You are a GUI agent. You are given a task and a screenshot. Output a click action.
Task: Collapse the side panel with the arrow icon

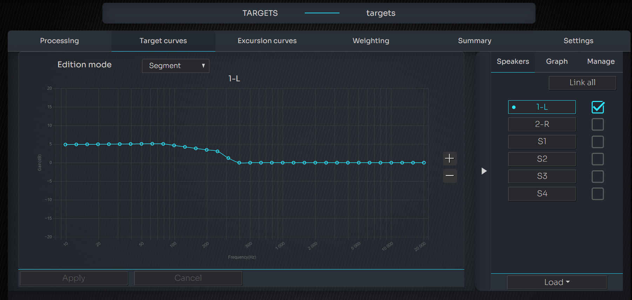pyautogui.click(x=484, y=171)
